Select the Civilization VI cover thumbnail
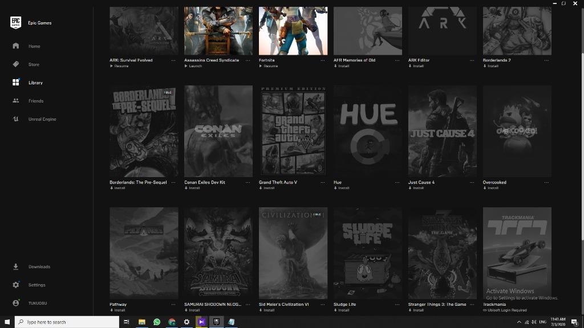Image resolution: width=584 pixels, height=328 pixels. (293, 253)
